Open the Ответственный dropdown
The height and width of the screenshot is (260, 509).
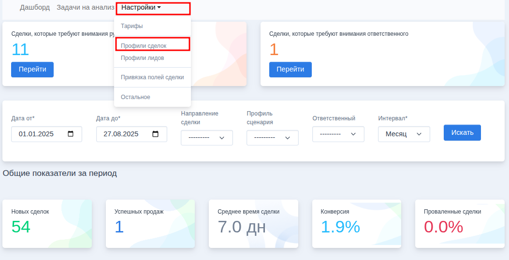(x=338, y=134)
